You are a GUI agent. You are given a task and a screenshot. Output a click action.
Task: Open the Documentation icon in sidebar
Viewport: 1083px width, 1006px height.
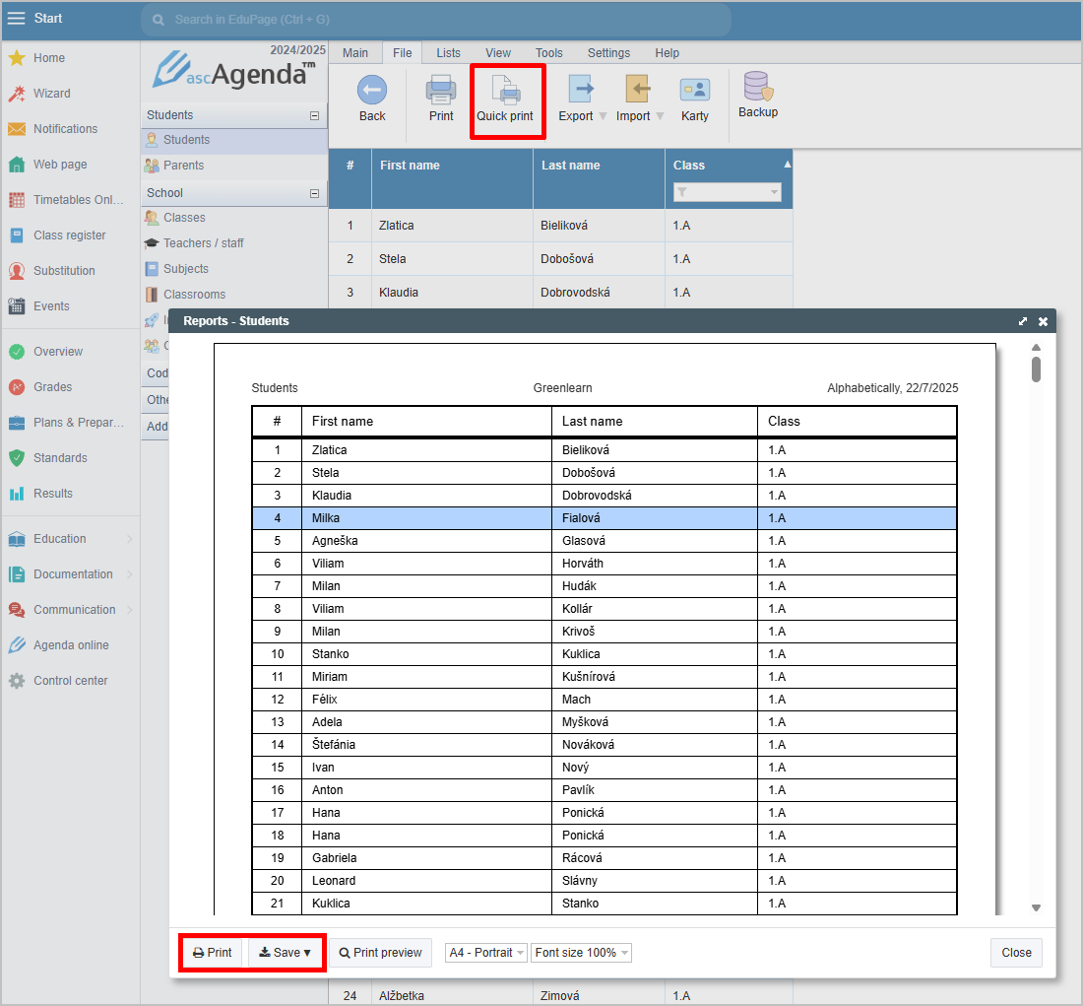point(17,574)
